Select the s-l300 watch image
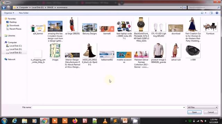The image size is (222, 124). click(193, 52)
